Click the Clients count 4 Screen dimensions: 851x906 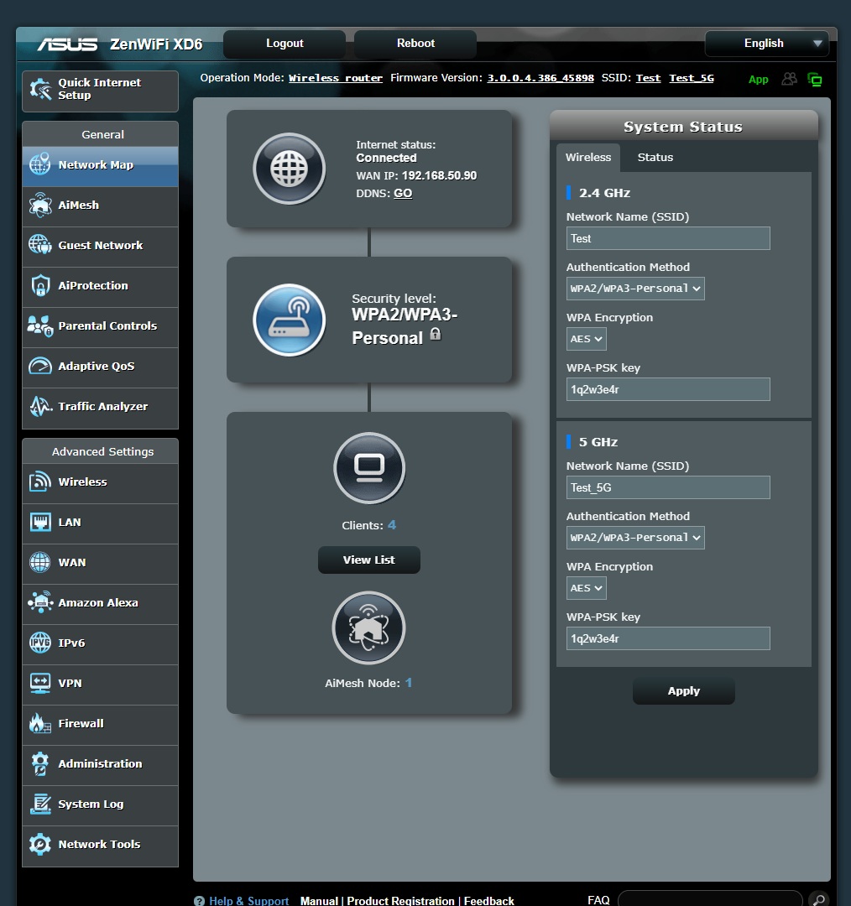pyautogui.click(x=391, y=524)
